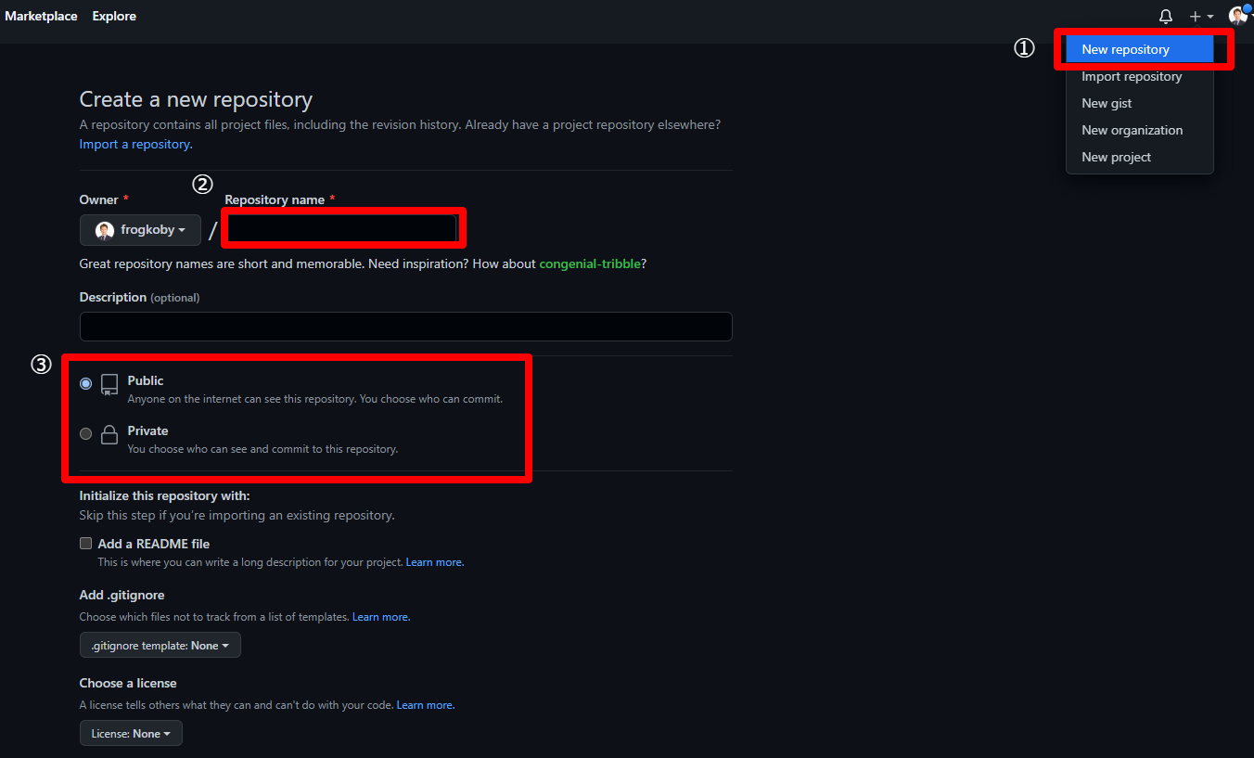This screenshot has width=1254, height=758.
Task: Choose New project from the menu
Action: tap(1139, 157)
